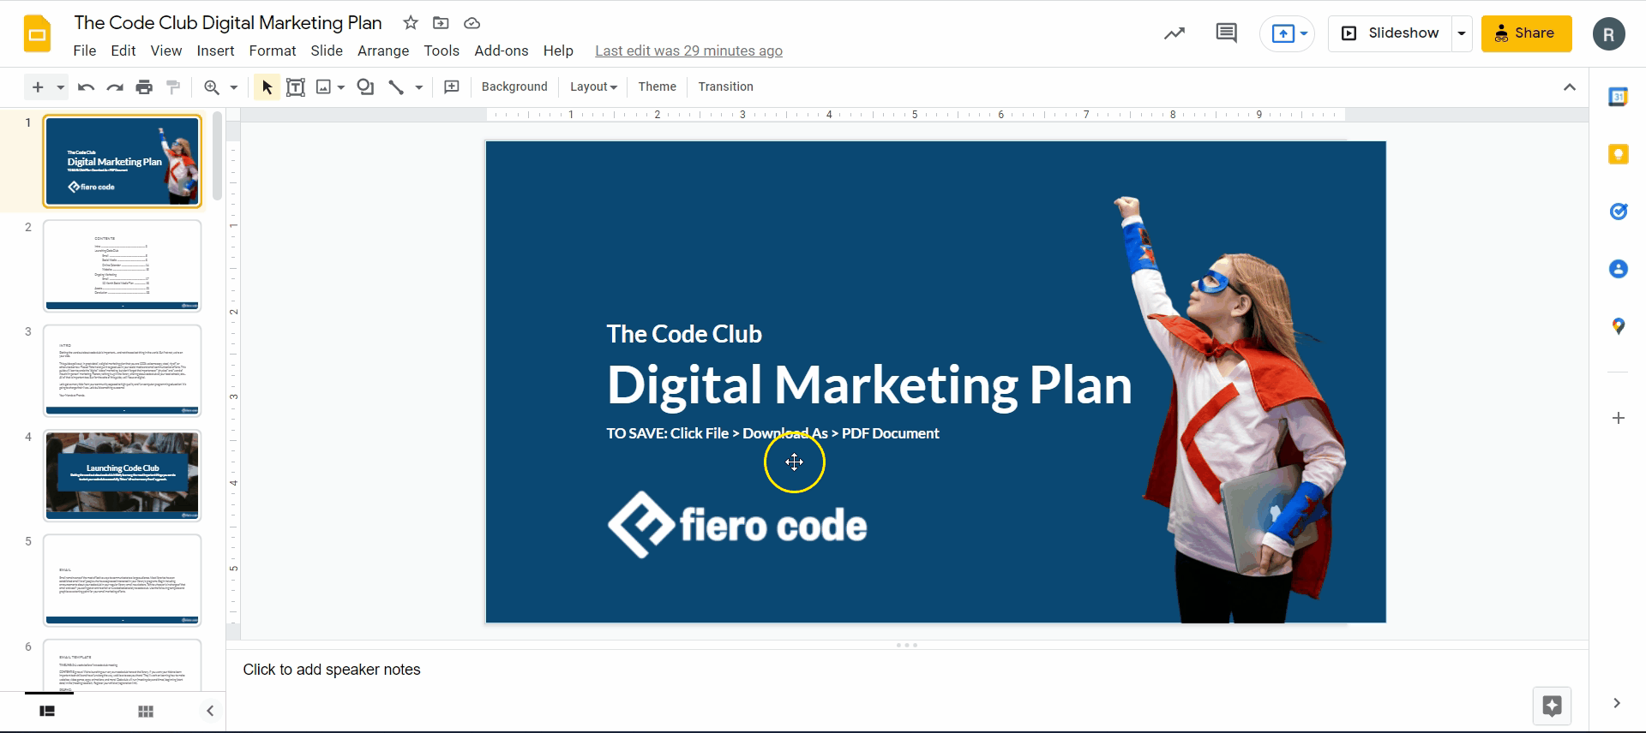The image size is (1646, 733).
Task: Expand the Layout dropdown
Action: click(x=593, y=86)
